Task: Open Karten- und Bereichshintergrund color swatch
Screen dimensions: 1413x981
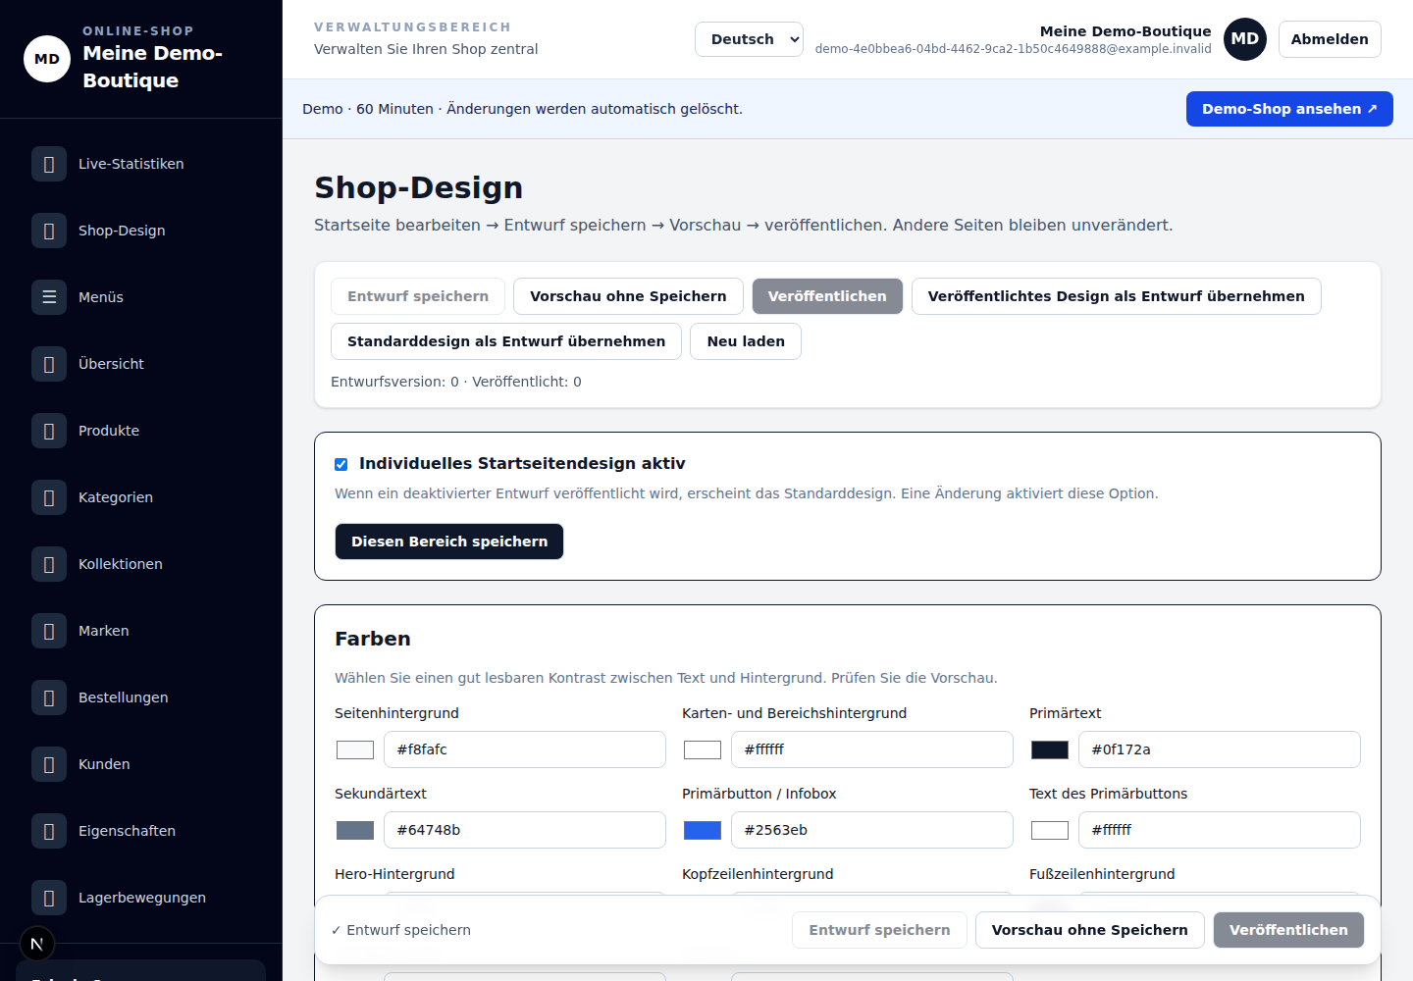Action: (703, 749)
